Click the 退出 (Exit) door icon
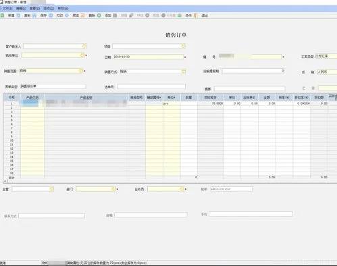 pos(196,16)
